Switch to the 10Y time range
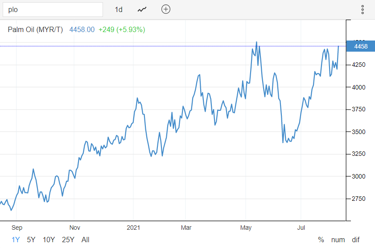Image resolution: width=375 pixels, height=248 pixels. [49, 240]
